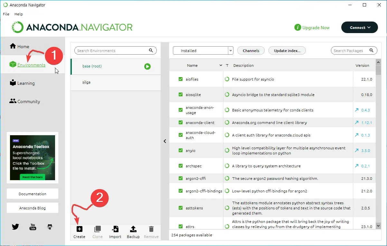
Task: Collapse the environments panel with the chevron
Action: click(x=165, y=141)
